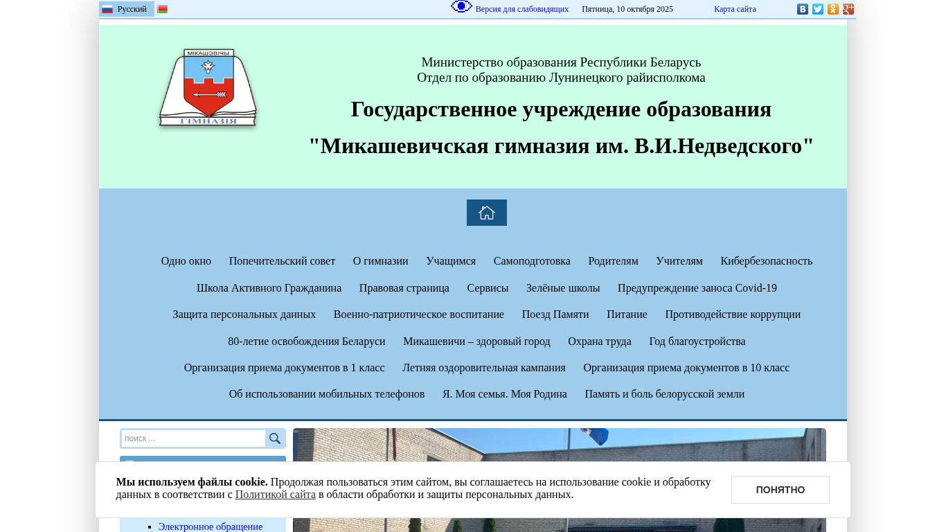Open the Питание menu item
This screenshot has height=532, width=946.
[x=627, y=314]
